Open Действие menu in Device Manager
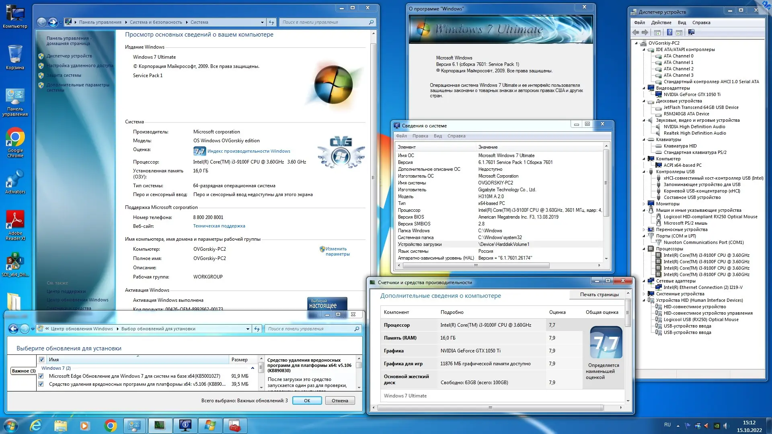The height and width of the screenshot is (434, 772). (661, 23)
